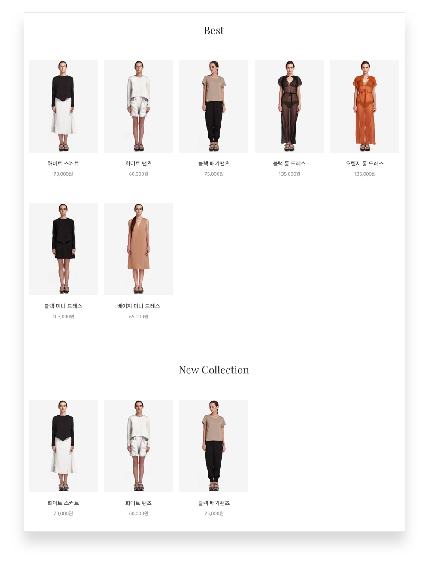Click the 오렌지 롱 드레스 product name link

pyautogui.click(x=365, y=164)
